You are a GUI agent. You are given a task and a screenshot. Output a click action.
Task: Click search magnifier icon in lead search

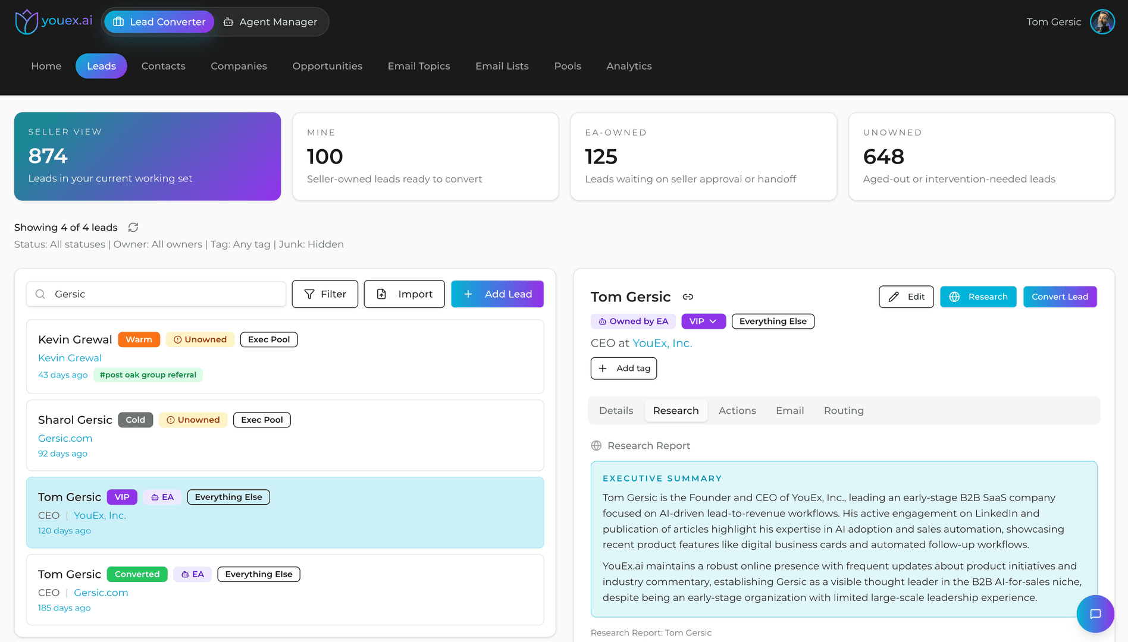click(x=40, y=294)
